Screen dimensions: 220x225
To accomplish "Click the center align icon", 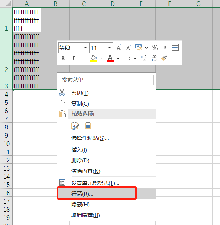I will point(83,58).
